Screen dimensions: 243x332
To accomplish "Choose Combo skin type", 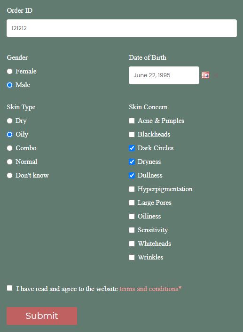I will click(9, 148).
